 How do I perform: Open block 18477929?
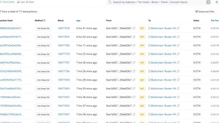click(x=64, y=28)
